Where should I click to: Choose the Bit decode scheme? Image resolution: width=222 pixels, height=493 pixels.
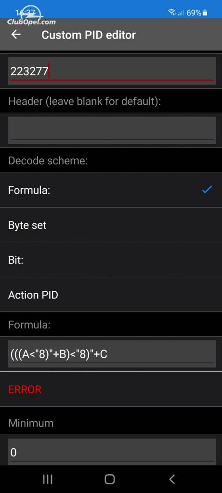tap(111, 259)
